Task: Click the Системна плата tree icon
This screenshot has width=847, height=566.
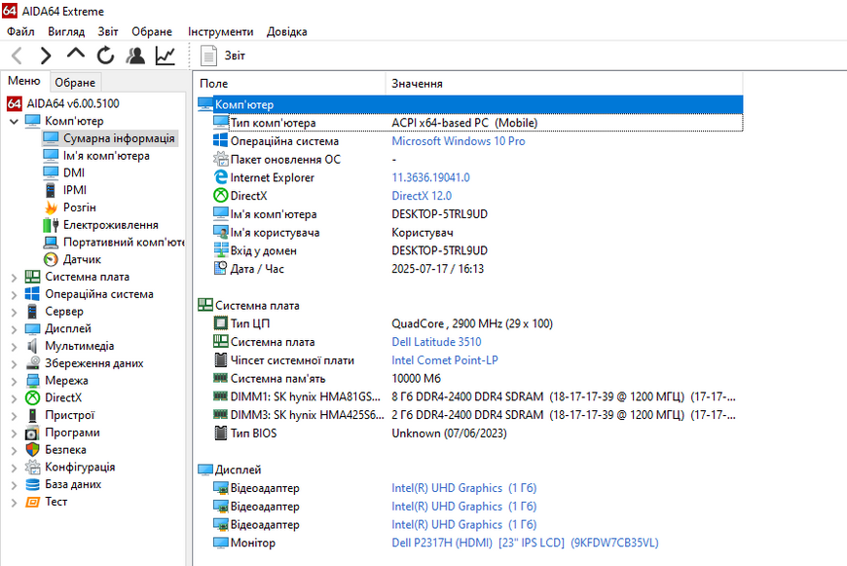Action: pos(32,277)
